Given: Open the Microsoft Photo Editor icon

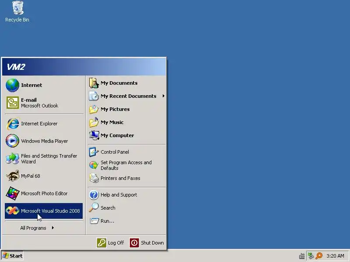Looking at the screenshot, I should [12, 193].
